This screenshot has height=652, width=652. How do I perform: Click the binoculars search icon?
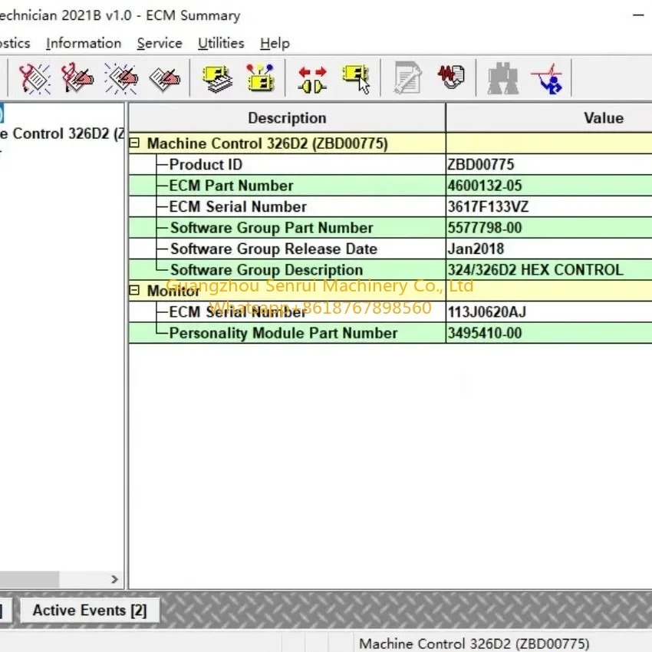click(x=503, y=78)
